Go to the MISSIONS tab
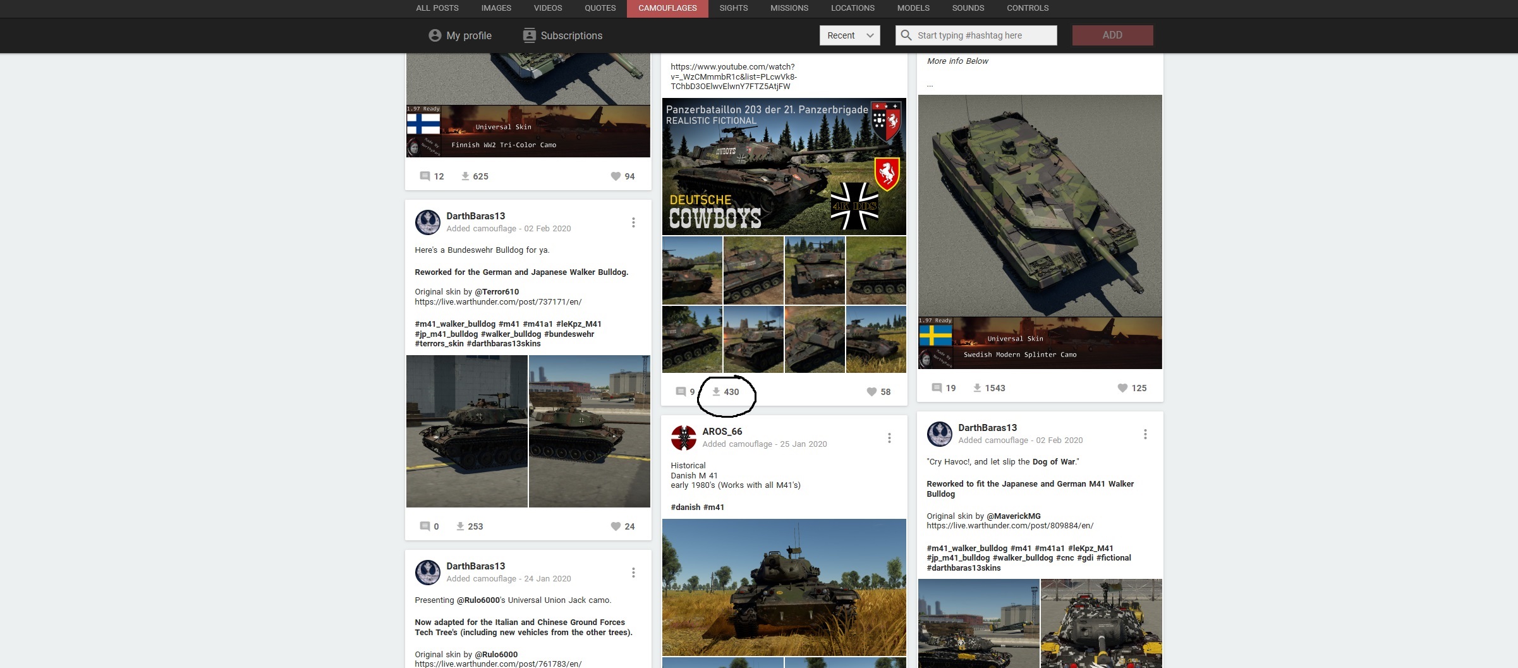 coord(789,8)
